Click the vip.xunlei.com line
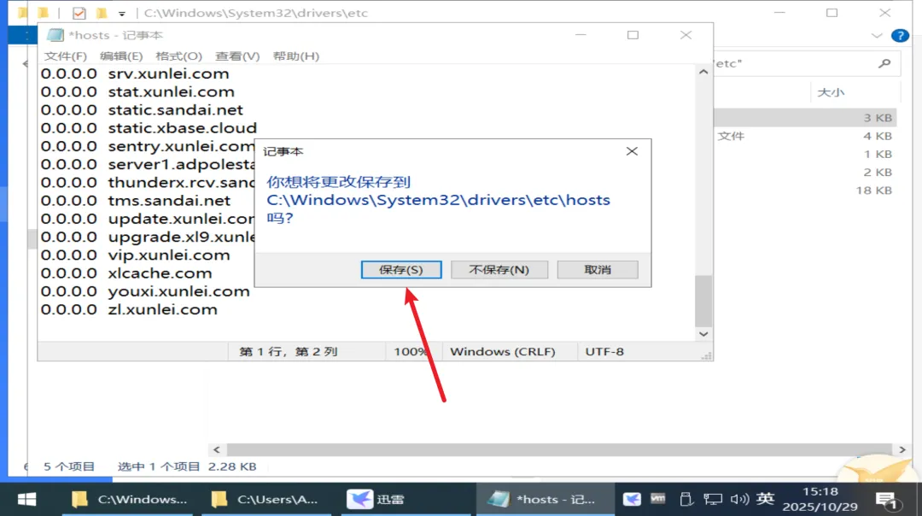The width and height of the screenshot is (922, 516). 135,255
